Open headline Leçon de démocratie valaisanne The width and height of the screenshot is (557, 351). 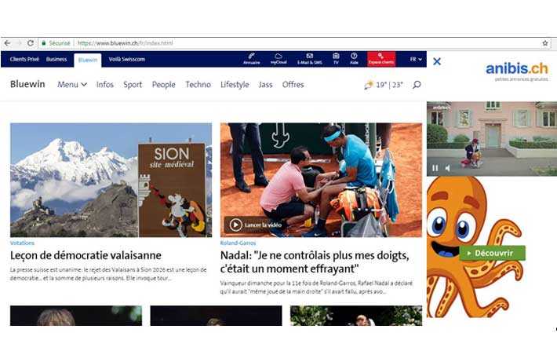coord(86,255)
